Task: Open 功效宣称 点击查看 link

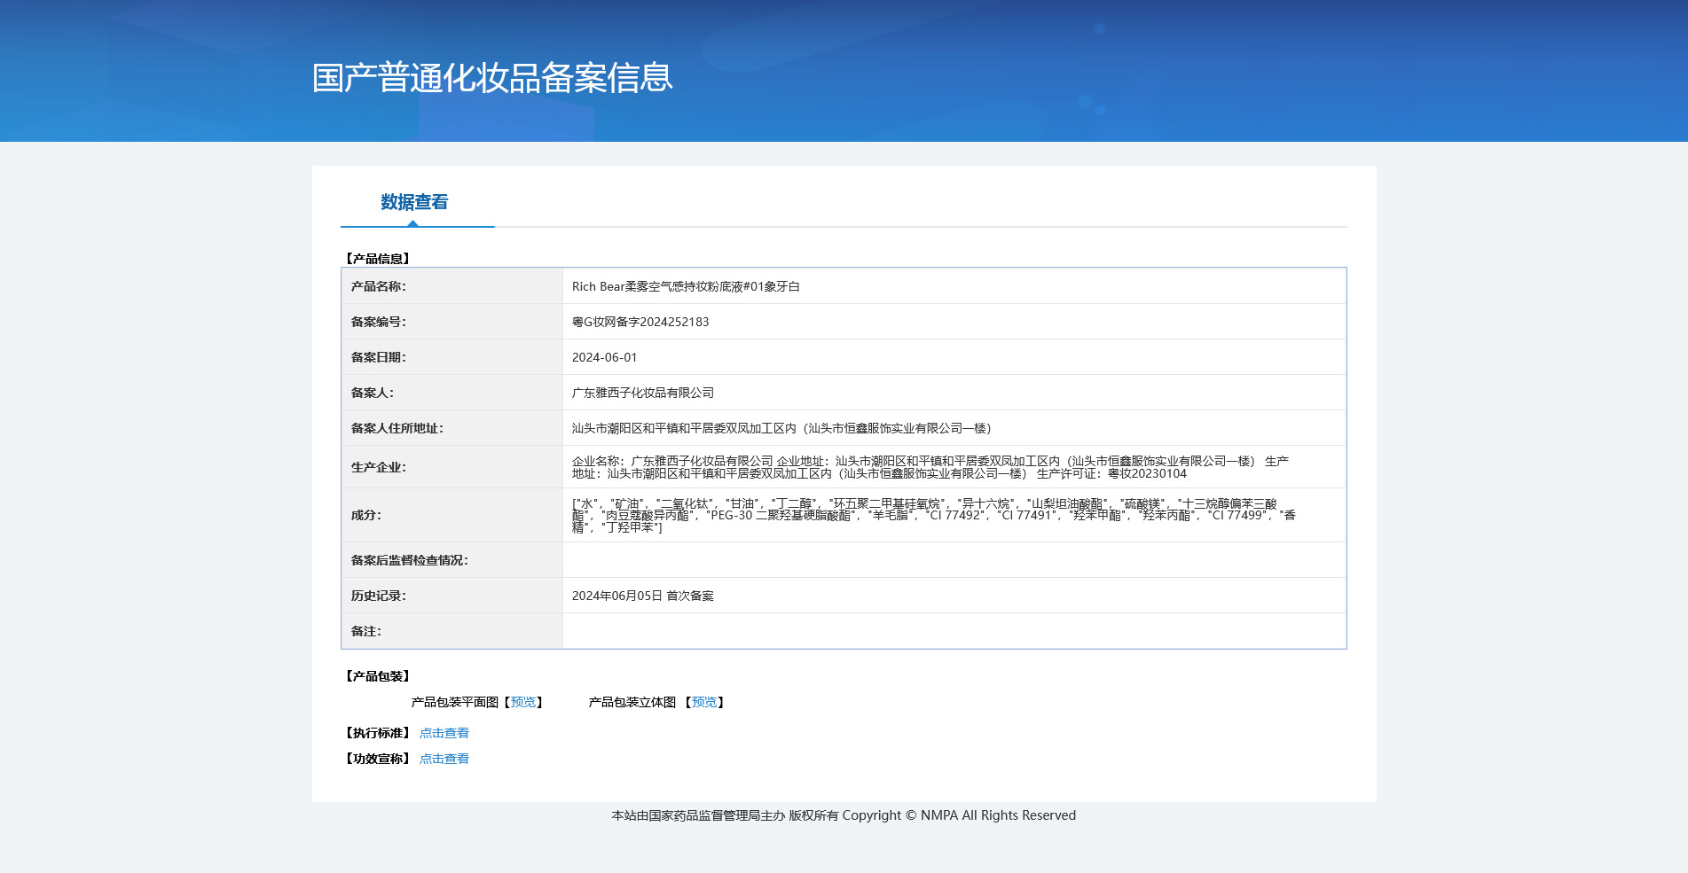Action: tap(444, 759)
